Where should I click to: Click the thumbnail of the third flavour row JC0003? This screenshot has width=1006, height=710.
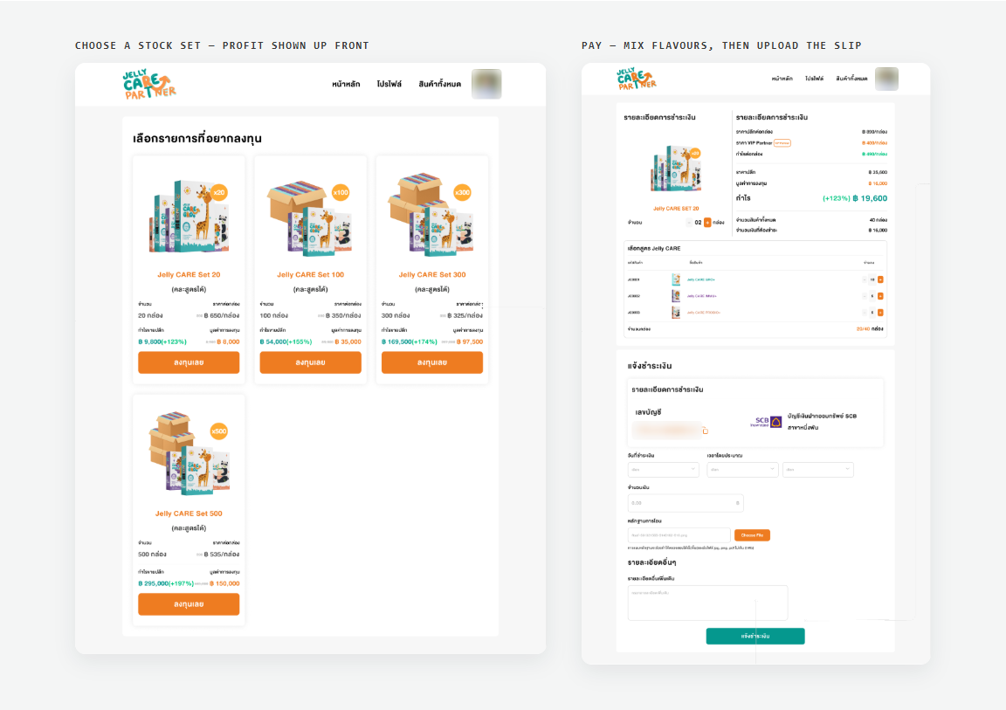[x=676, y=313]
